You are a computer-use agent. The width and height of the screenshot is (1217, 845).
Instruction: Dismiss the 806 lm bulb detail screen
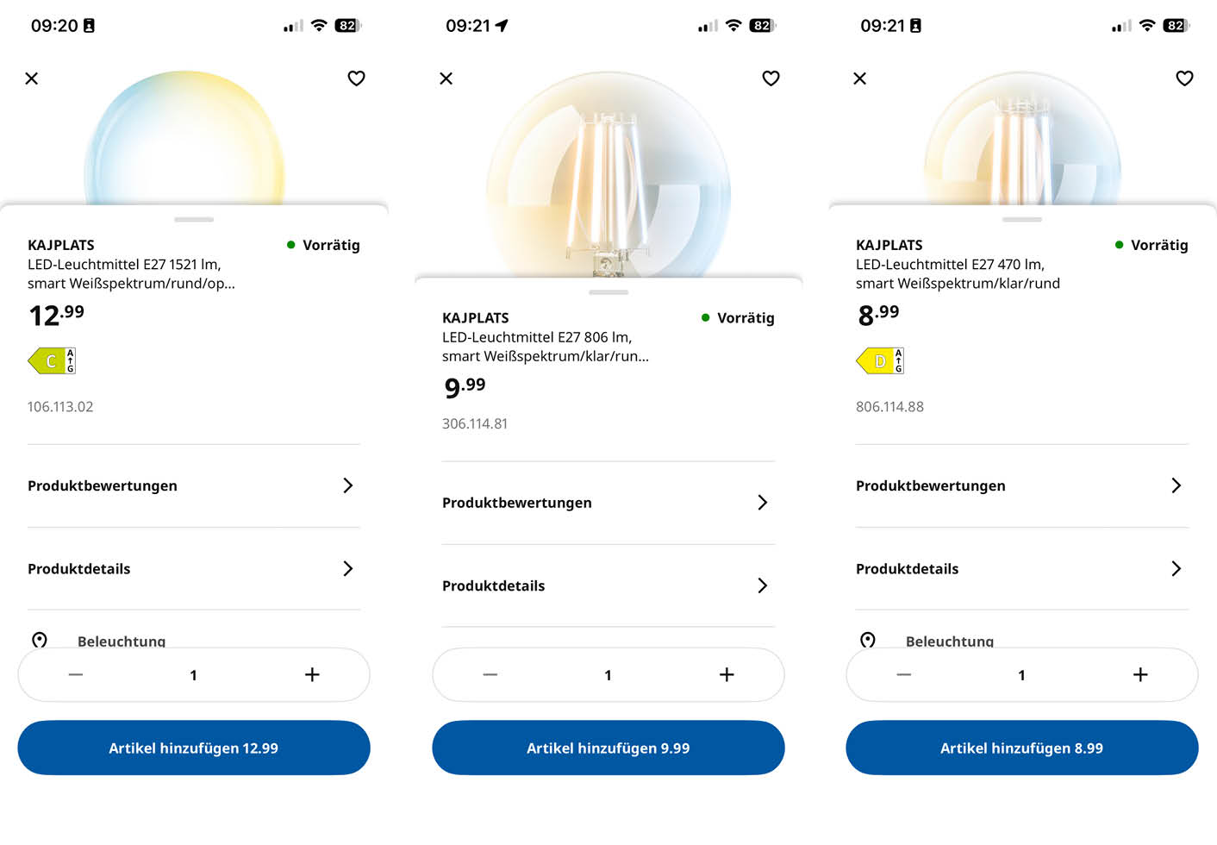[x=446, y=78]
